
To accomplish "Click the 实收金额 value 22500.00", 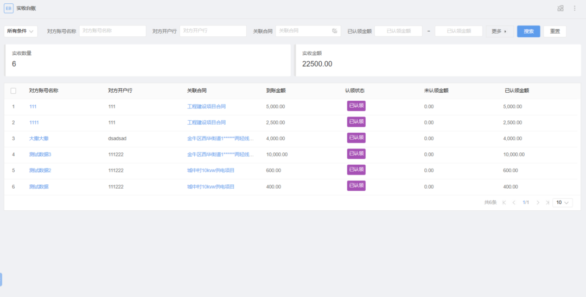I will click(317, 64).
